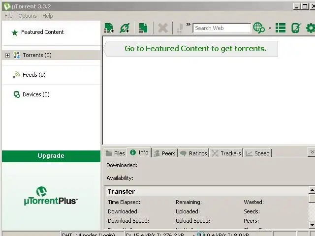Click Add Torrent from URL icon

click(125, 28)
